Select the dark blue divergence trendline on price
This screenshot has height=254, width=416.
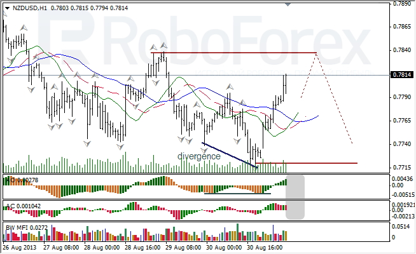(230, 156)
